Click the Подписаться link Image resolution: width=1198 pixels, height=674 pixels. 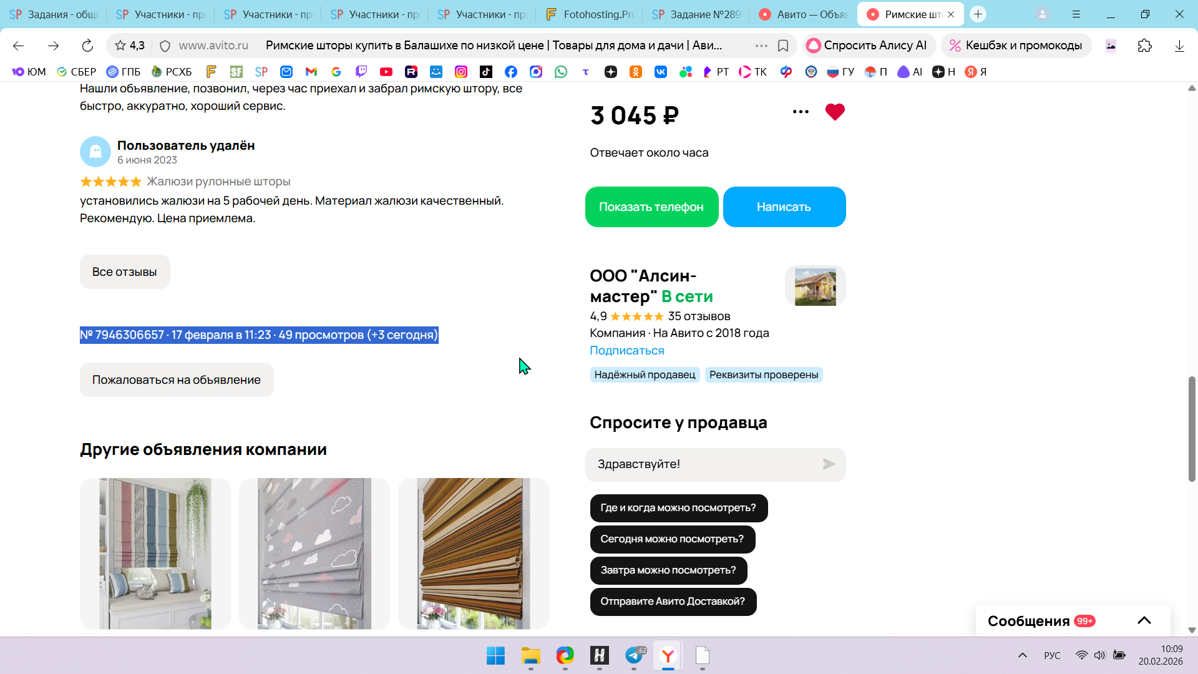(x=626, y=351)
